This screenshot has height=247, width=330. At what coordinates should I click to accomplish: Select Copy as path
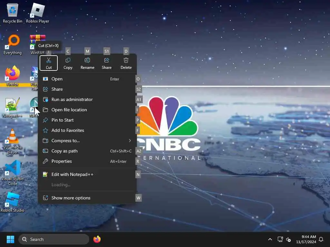(87, 151)
